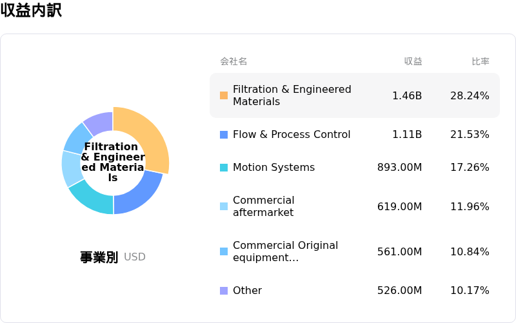Screen dimensions: 516x323
Task: Click the teal legend square beside Motion Systems
Action: (x=224, y=168)
